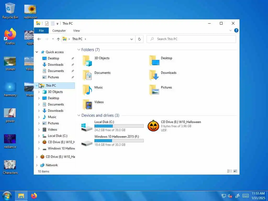Image resolution: width=268 pixels, height=201 pixels.
Task: Click Firefox icon in taskbar
Action: click(34, 196)
